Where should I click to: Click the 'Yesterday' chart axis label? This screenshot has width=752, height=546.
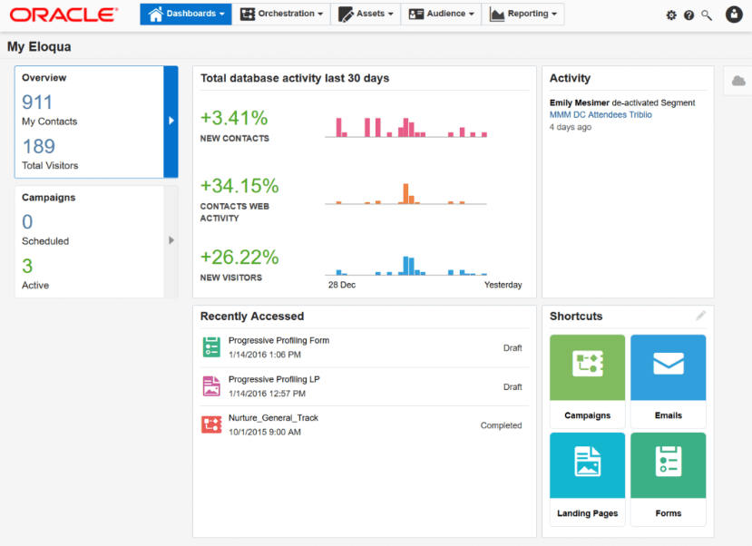coord(503,285)
